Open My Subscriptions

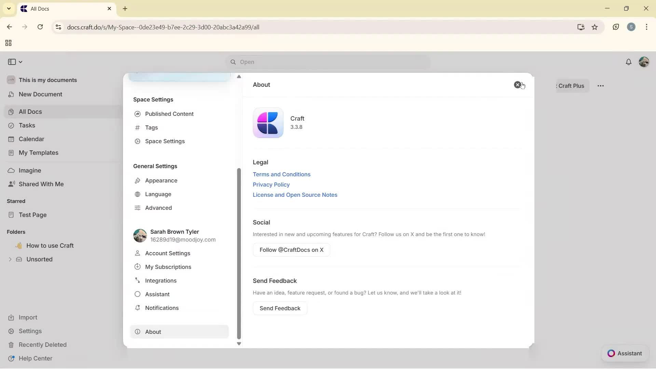168,267
